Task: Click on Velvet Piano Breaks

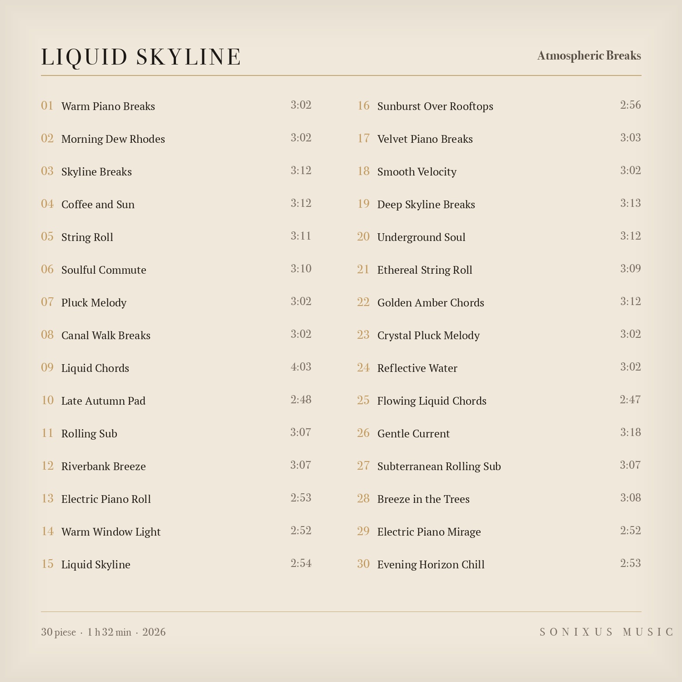Action: pyautogui.click(x=499, y=138)
